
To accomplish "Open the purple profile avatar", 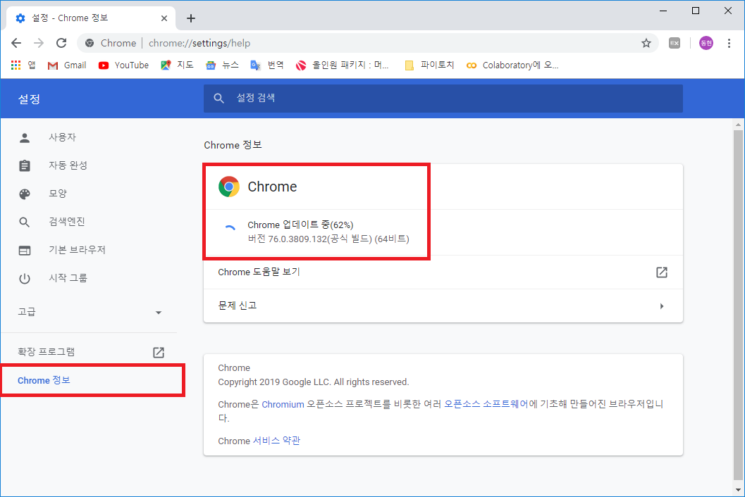I will (x=706, y=43).
